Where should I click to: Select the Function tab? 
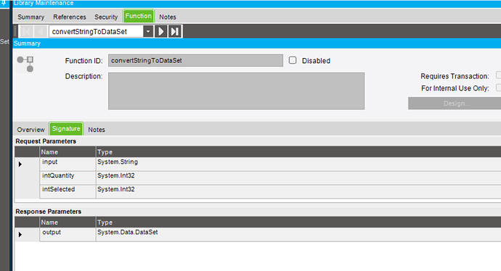coord(139,16)
